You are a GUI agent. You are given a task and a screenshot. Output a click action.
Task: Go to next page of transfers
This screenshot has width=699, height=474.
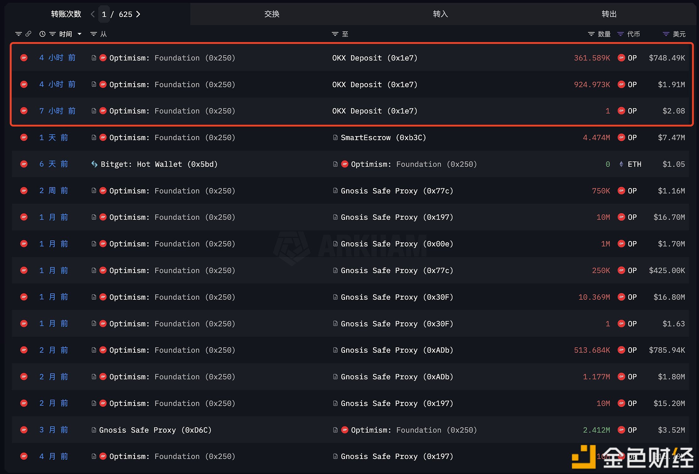138,14
